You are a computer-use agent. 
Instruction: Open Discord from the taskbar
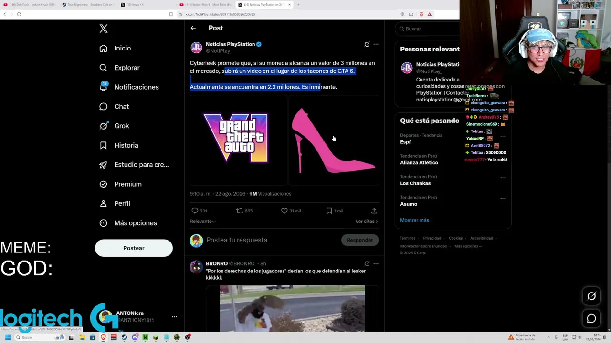point(135,337)
